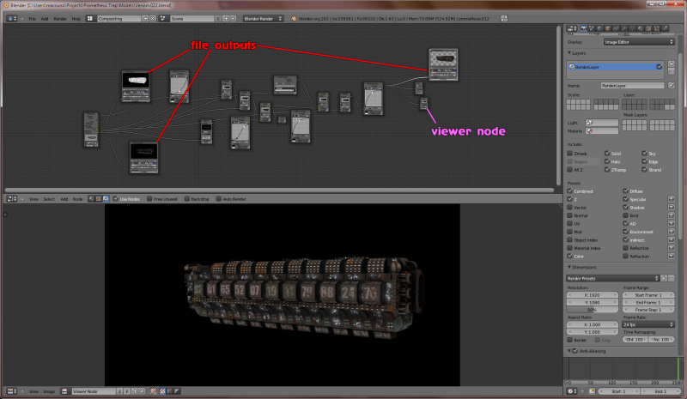Click the fullscreen toggle icon in info header

tap(504, 18)
